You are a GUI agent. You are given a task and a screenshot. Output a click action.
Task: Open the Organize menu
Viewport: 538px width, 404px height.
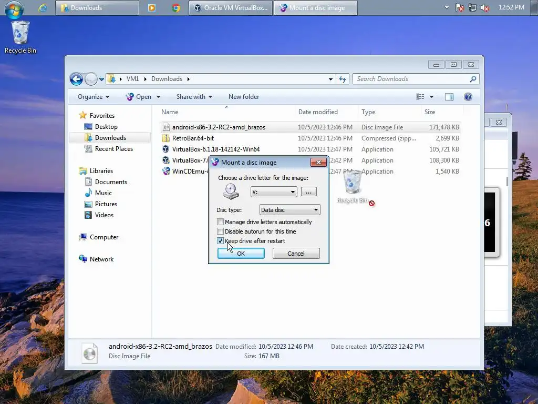click(x=94, y=97)
